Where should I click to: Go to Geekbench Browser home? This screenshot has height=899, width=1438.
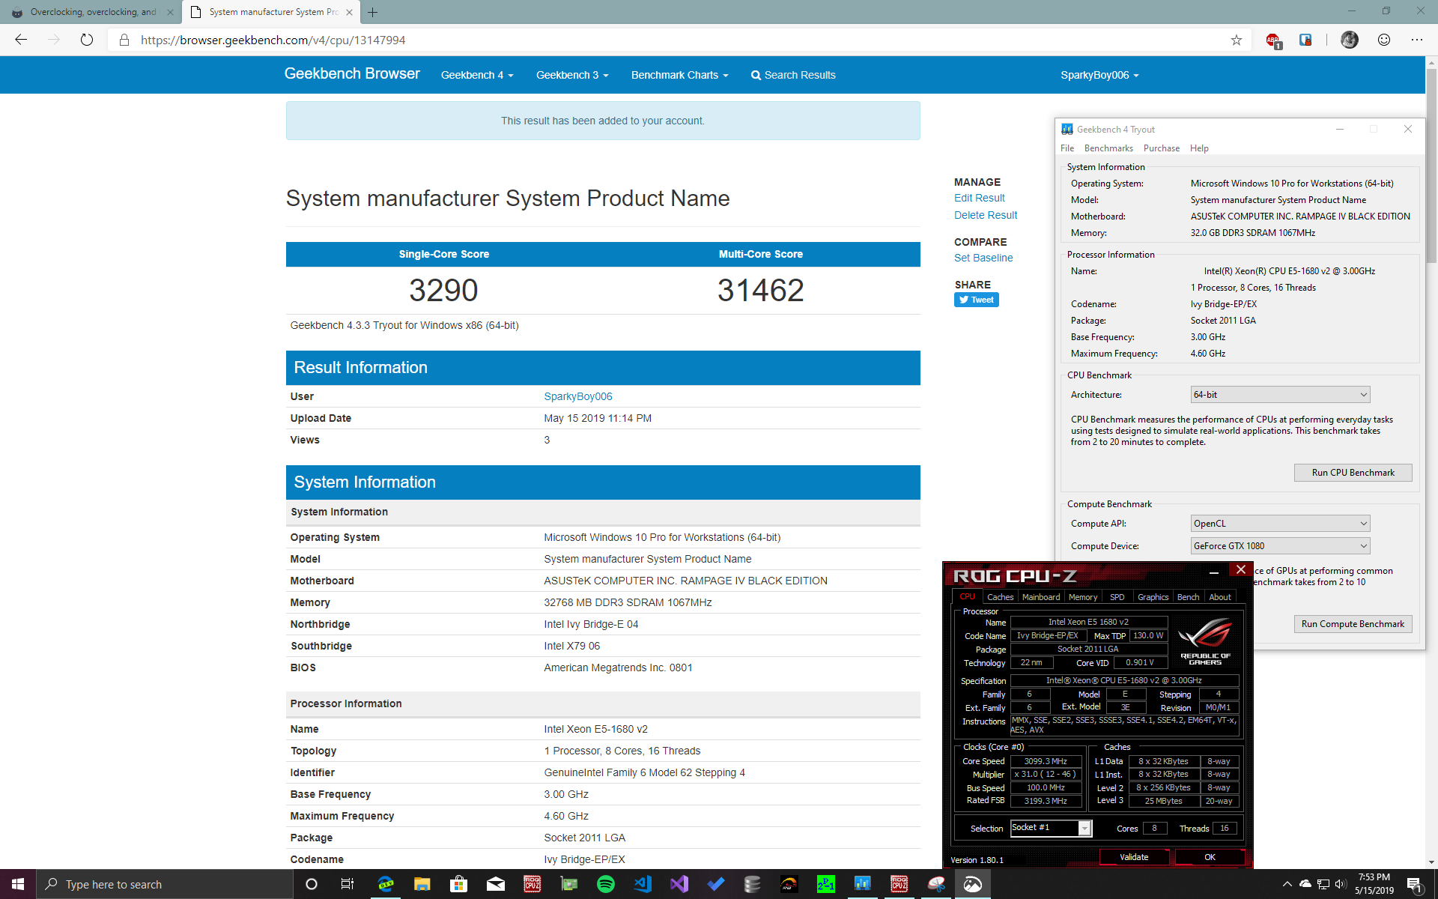coord(352,73)
